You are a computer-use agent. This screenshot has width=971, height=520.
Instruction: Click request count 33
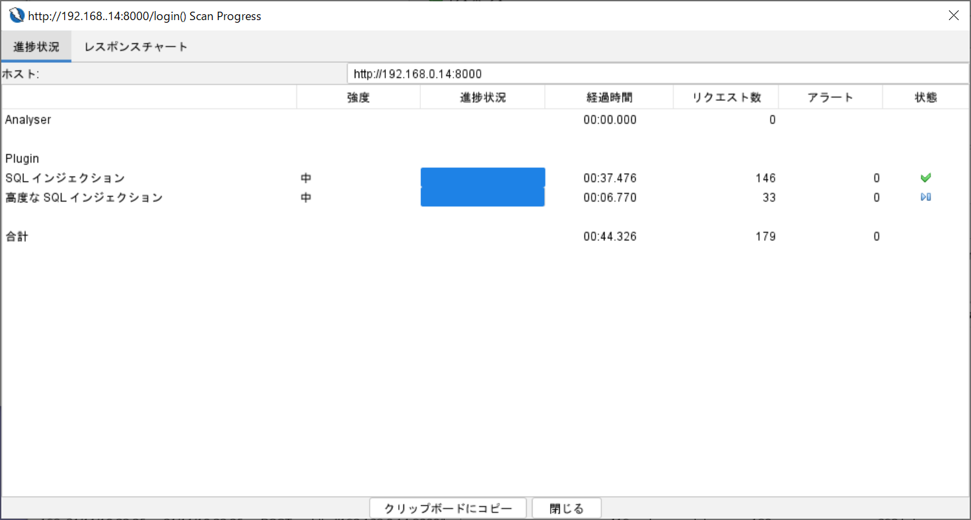[769, 197]
